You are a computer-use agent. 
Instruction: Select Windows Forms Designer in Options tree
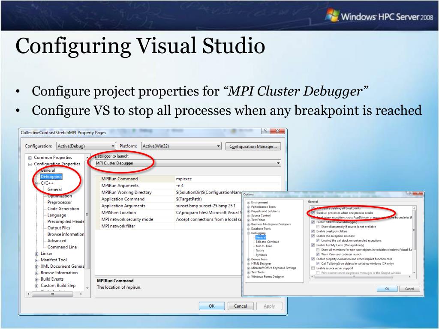coord(268,277)
